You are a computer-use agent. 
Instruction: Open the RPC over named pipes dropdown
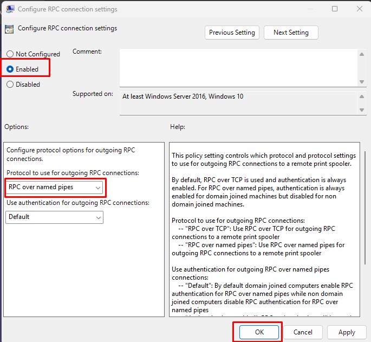coord(54,188)
